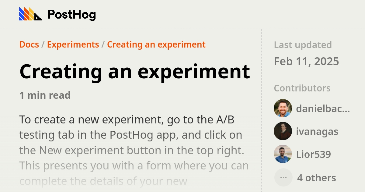The image size is (365, 192).
Task: Expand contributors with the ellipsis icon
Action: 283,177
